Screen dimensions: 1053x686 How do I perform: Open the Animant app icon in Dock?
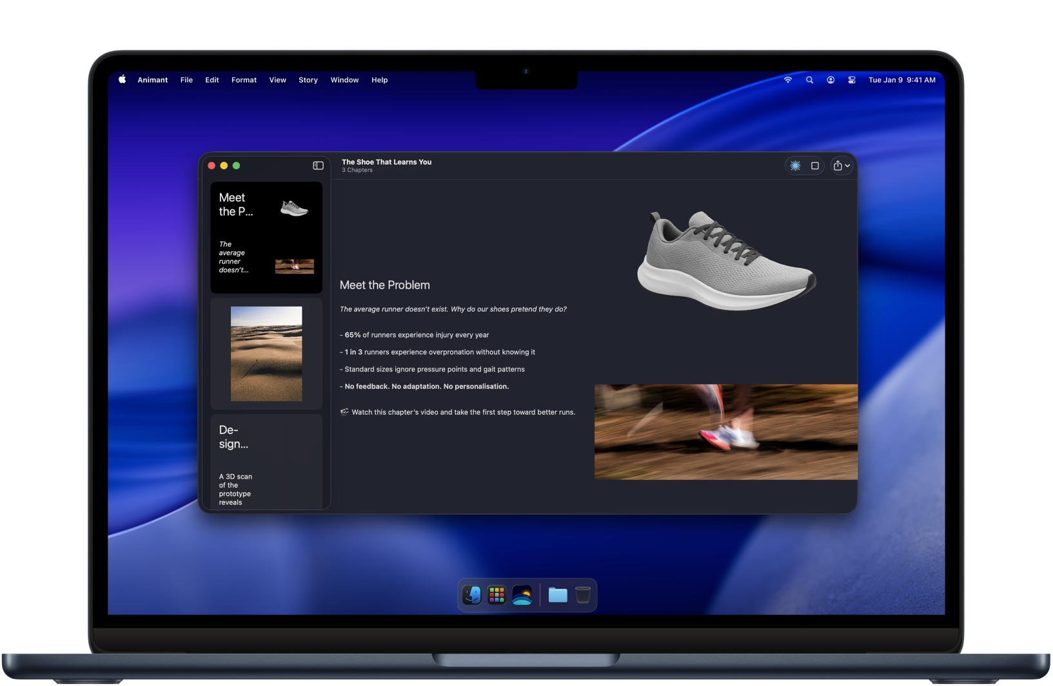click(x=522, y=595)
